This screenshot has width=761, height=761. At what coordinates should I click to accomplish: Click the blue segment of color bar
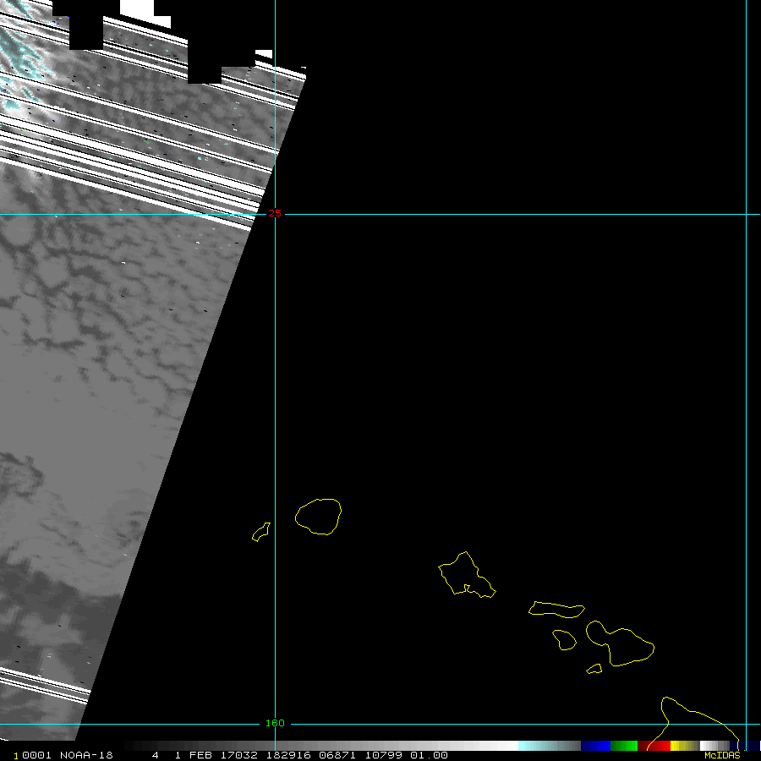[x=595, y=746]
